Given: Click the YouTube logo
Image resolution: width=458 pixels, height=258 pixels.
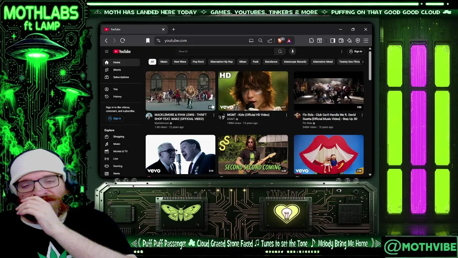Looking at the screenshot, I should coord(122,52).
